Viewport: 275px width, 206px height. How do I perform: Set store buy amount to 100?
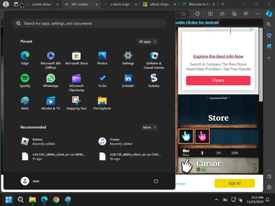click(234, 153)
